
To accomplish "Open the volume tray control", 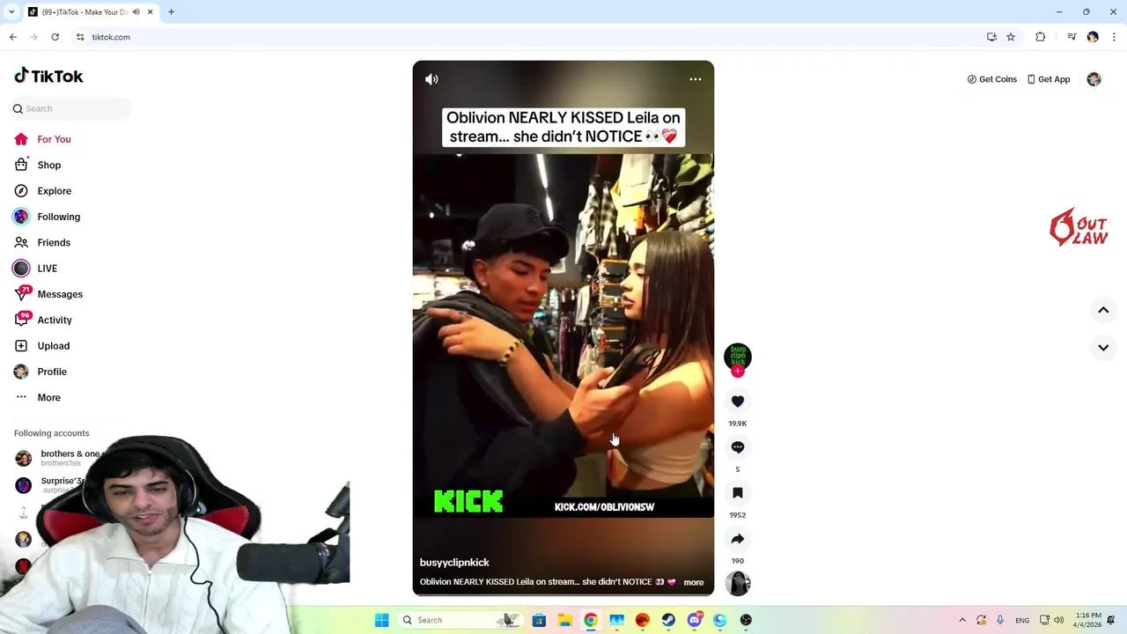I will 1058,620.
